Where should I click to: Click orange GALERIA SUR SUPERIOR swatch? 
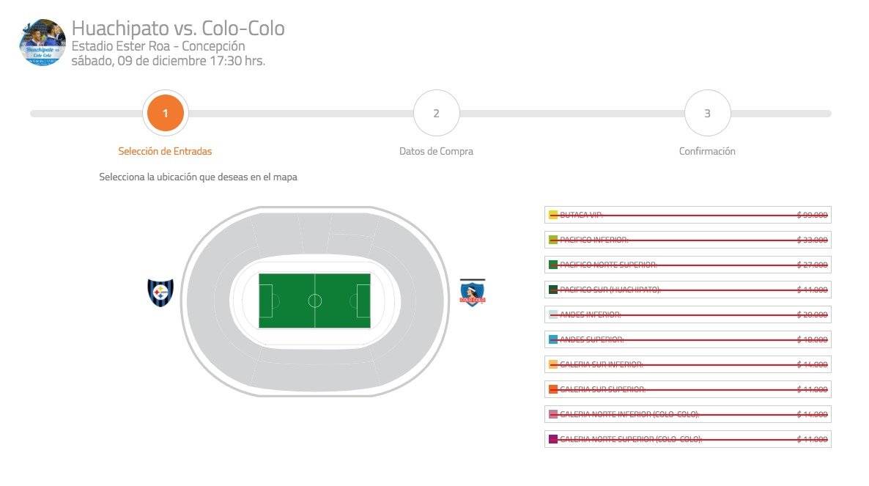(x=553, y=389)
